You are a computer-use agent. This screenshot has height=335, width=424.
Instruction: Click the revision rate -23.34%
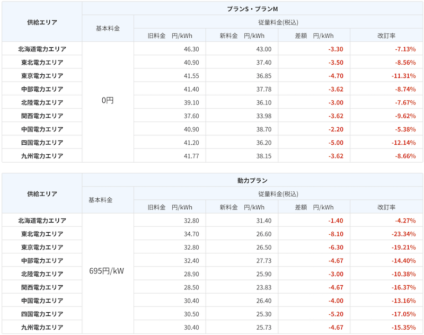tap(404, 234)
